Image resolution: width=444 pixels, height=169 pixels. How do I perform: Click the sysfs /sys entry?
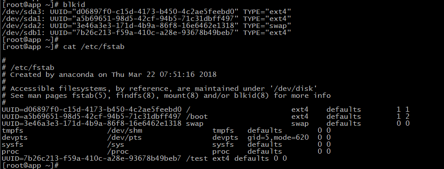[x=166, y=145]
